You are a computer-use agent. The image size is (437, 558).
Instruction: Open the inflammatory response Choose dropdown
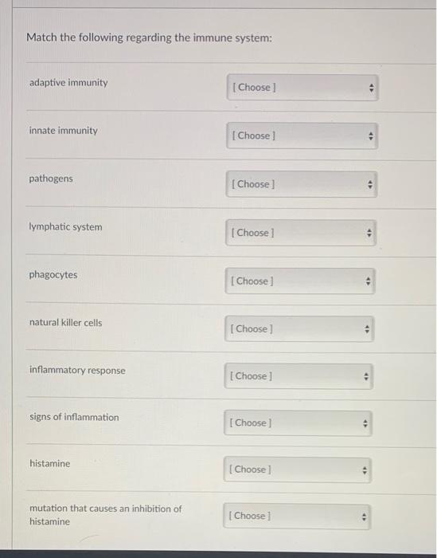tap(298, 376)
